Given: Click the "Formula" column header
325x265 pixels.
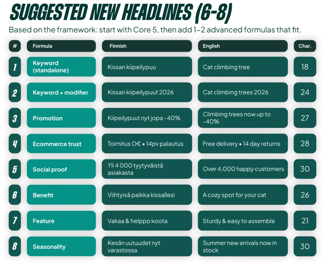Looking at the screenshot, I should (x=61, y=46).
